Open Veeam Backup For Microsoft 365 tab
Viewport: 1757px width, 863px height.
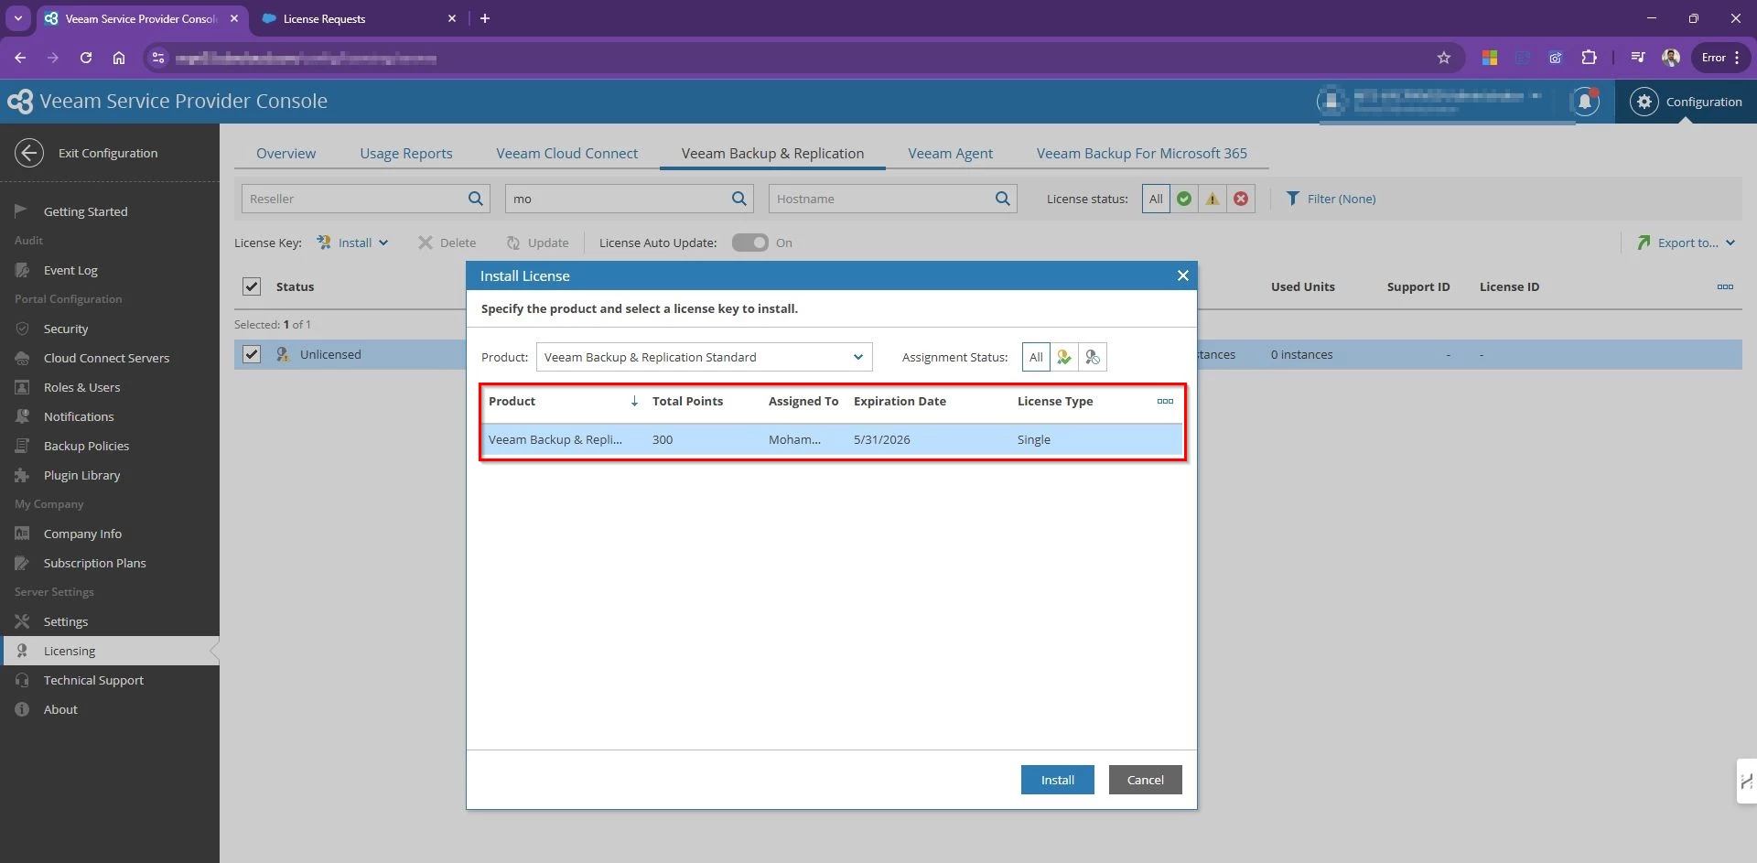[1142, 153]
